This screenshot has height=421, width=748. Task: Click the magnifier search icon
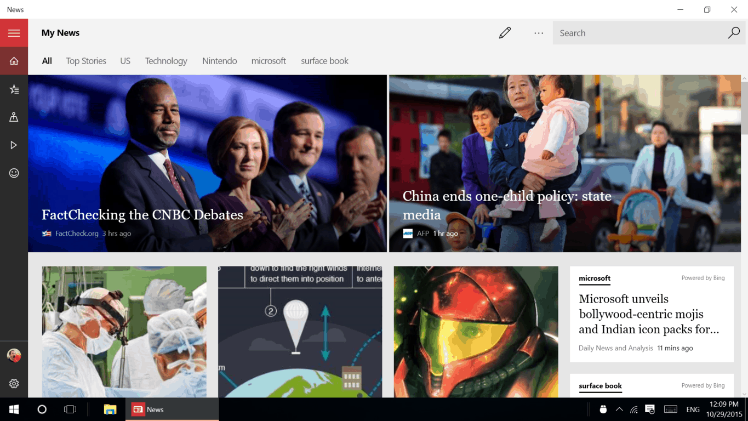coord(733,33)
